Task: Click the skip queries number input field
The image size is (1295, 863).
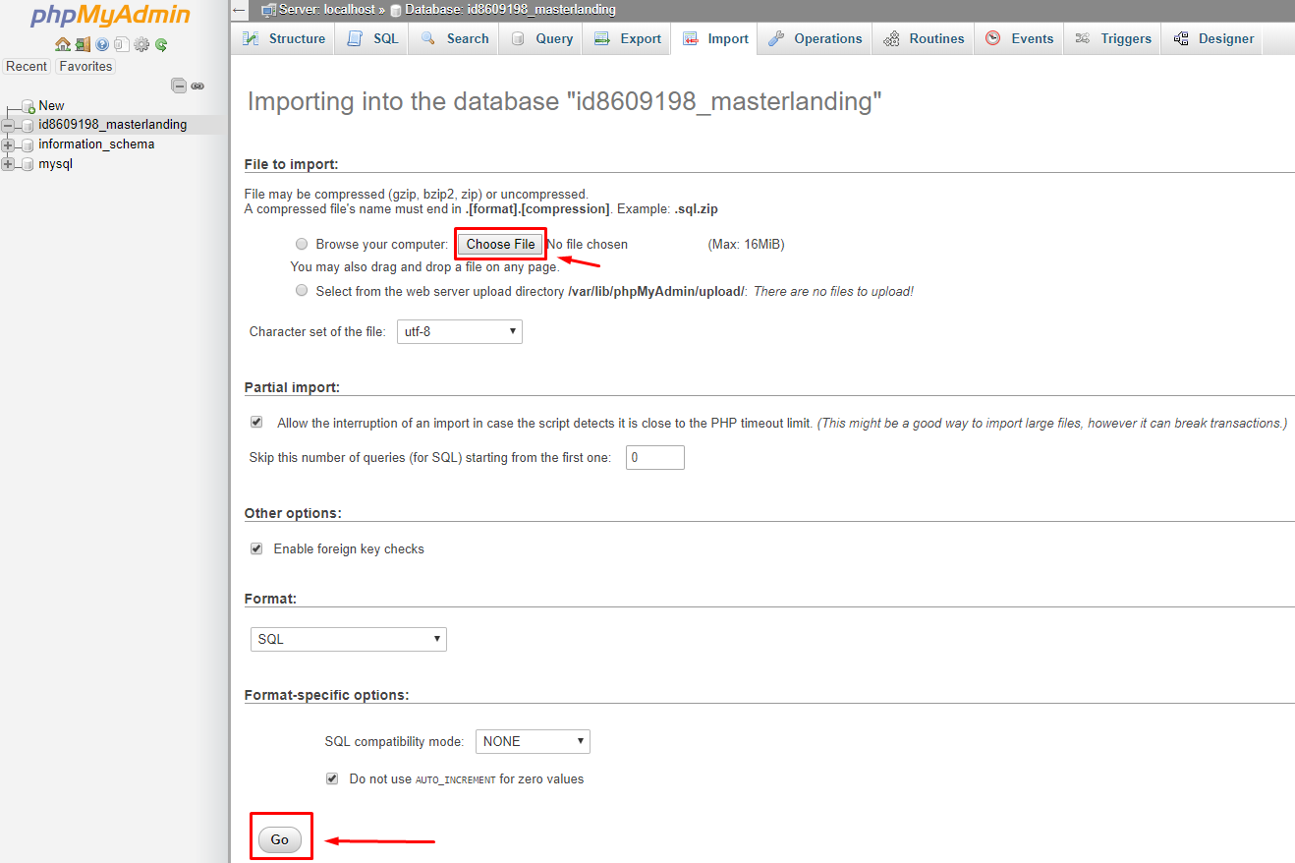Action: [x=654, y=458]
